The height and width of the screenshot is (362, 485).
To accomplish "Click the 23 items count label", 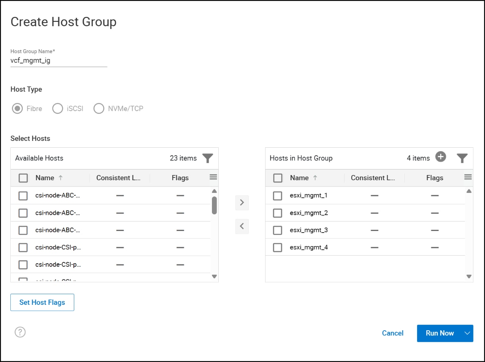I will click(x=183, y=158).
